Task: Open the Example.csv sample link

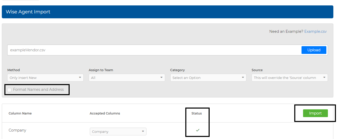Action: click(x=315, y=31)
